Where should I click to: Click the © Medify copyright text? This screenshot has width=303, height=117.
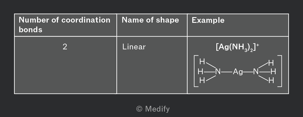[153, 109]
